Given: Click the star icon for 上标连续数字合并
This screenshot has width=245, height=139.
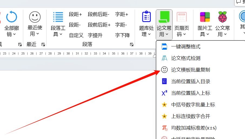Looking at the screenshot, I should (164, 116).
